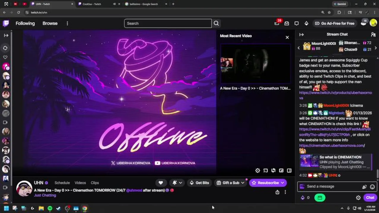Open the more options dots beside Browse
Image resolution: width=379 pixels, height=213 pixels.
tap(67, 23)
